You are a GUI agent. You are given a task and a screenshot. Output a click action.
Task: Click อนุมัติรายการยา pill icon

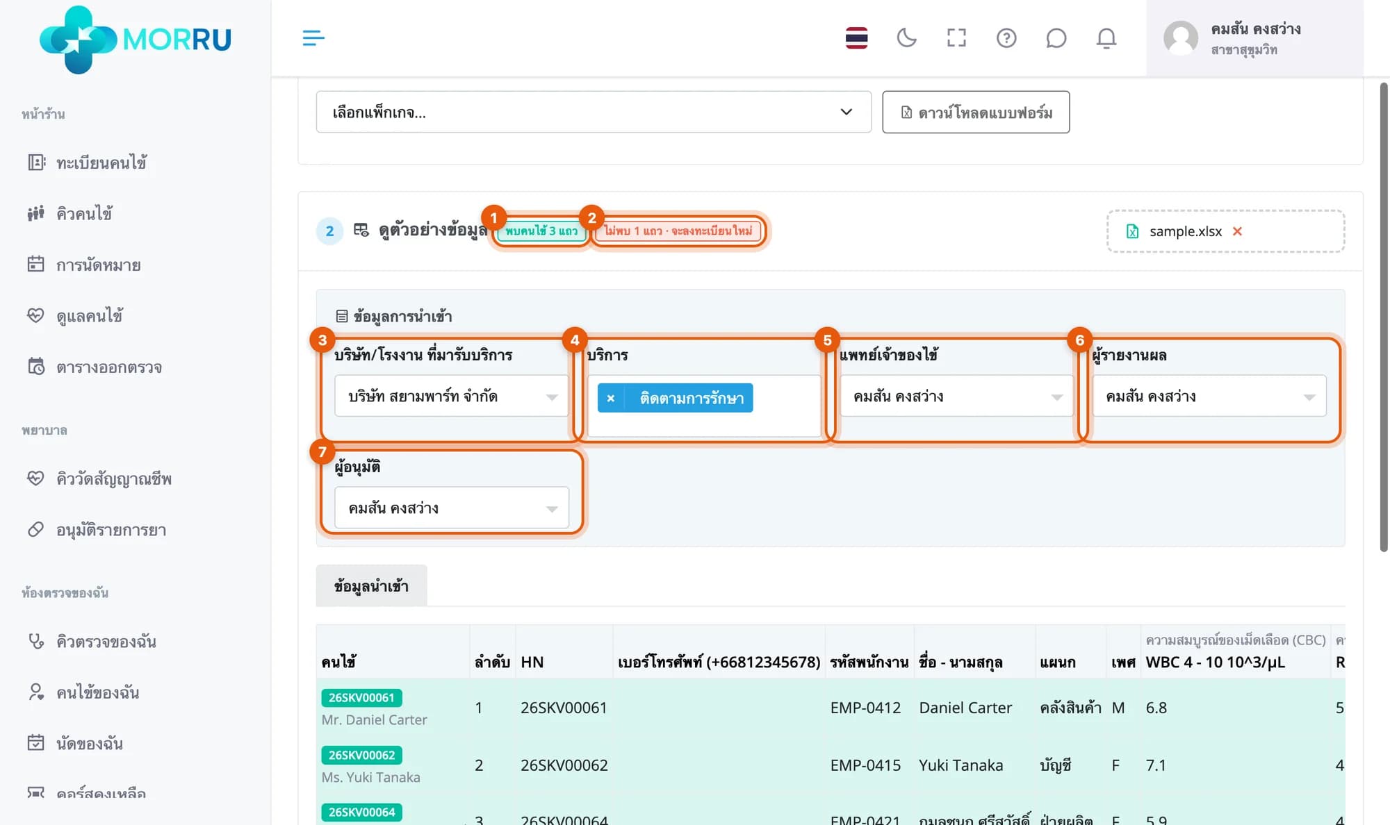35,529
